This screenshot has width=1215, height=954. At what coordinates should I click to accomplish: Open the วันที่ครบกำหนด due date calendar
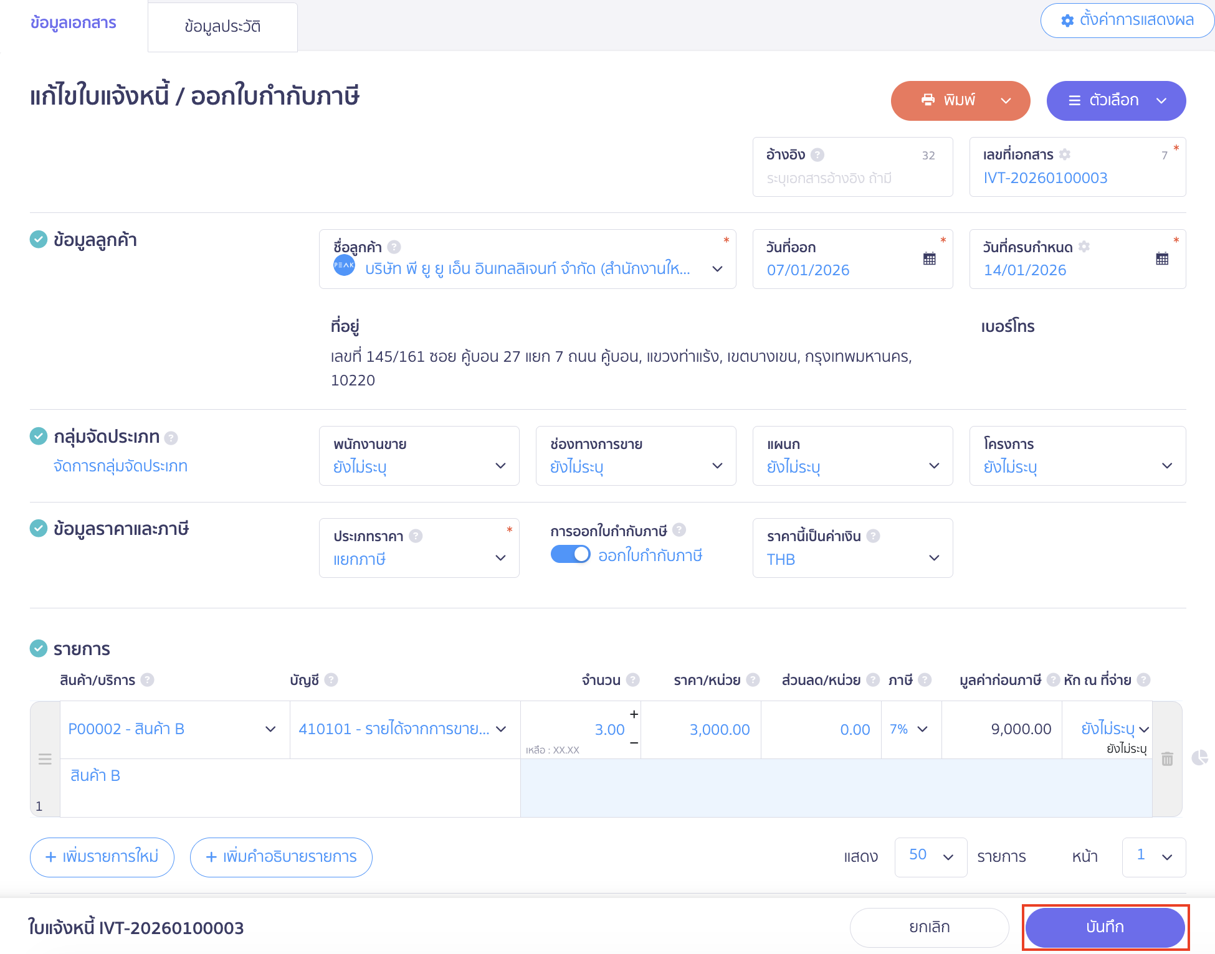point(1163,258)
